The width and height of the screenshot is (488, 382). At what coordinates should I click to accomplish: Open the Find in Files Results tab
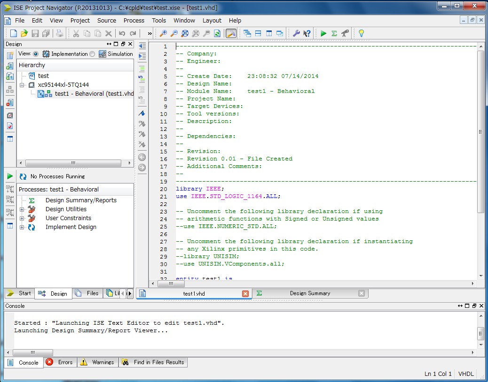click(153, 362)
